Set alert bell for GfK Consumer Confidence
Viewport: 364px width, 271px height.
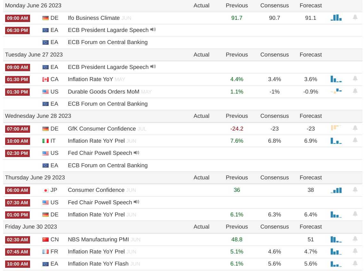click(355, 128)
